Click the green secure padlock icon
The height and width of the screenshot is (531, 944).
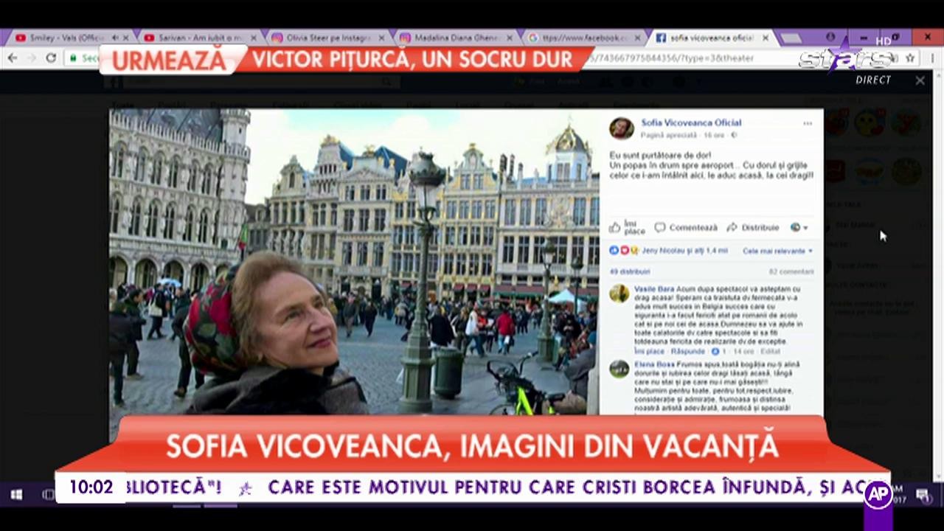click(73, 58)
